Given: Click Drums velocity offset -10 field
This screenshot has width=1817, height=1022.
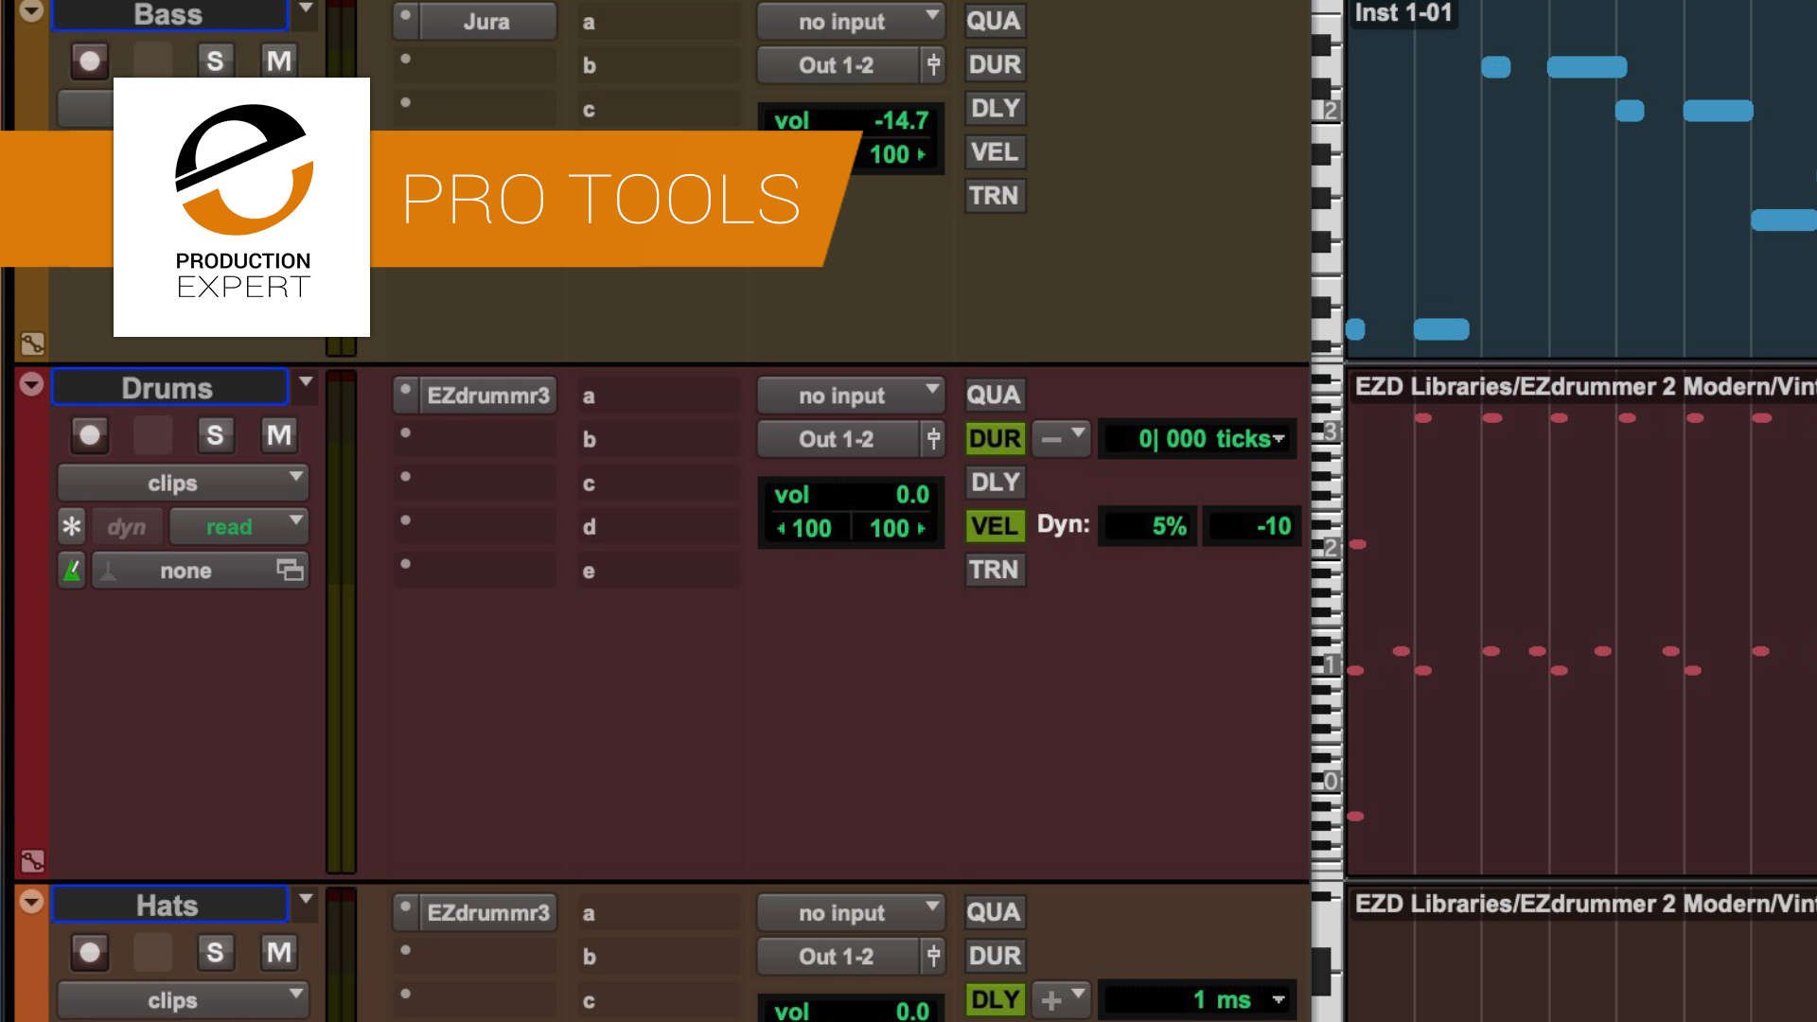Looking at the screenshot, I should (x=1251, y=526).
